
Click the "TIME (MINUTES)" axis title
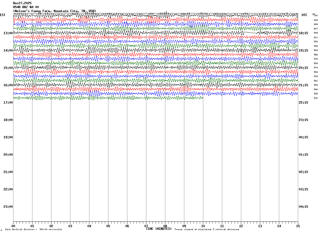(159, 229)
